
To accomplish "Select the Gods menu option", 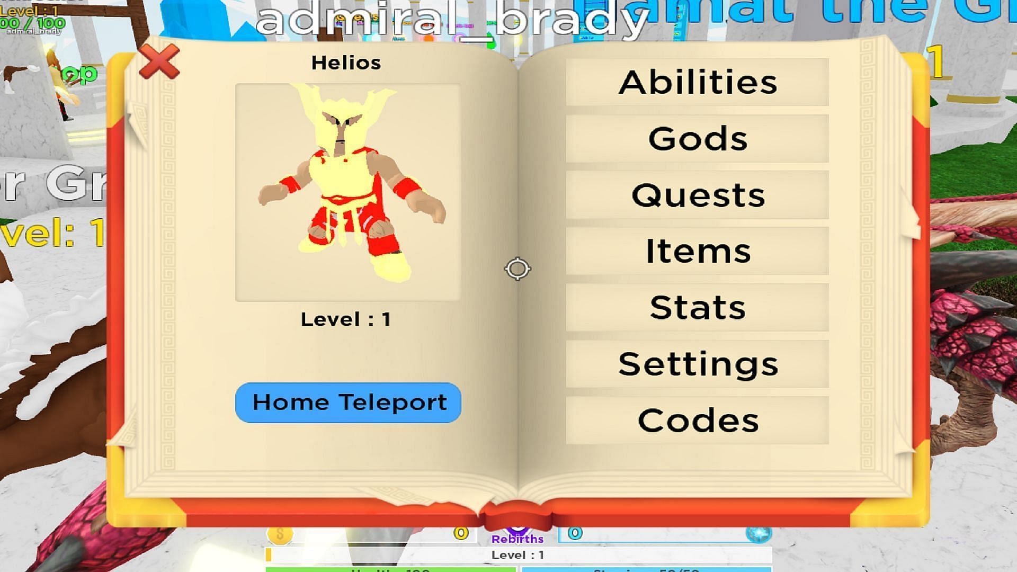I will (697, 138).
